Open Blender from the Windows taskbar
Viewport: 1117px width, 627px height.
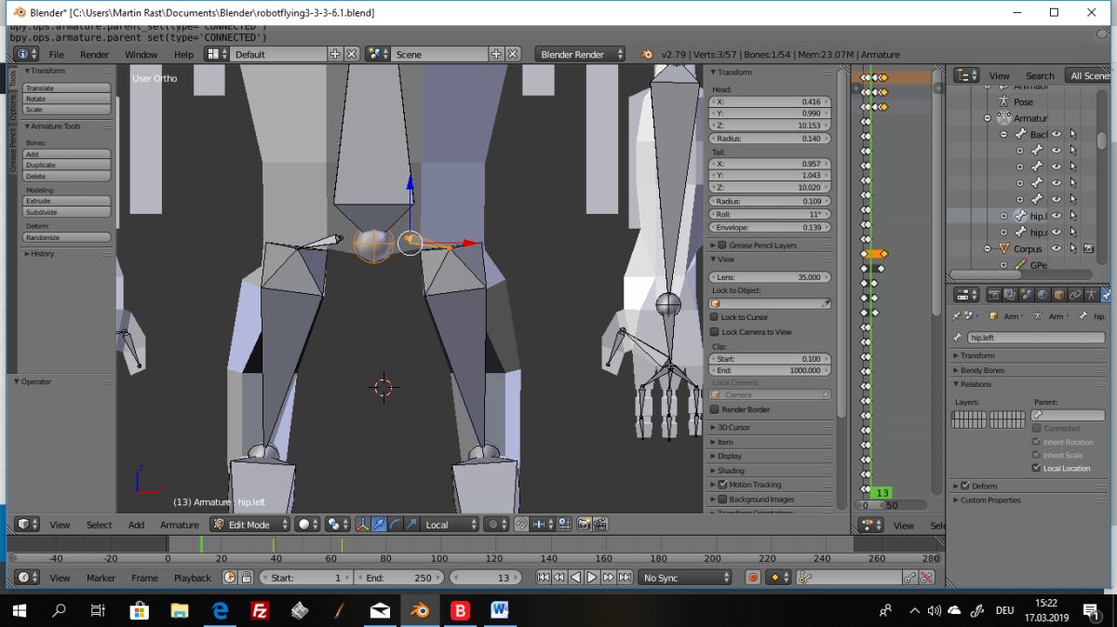(x=420, y=610)
